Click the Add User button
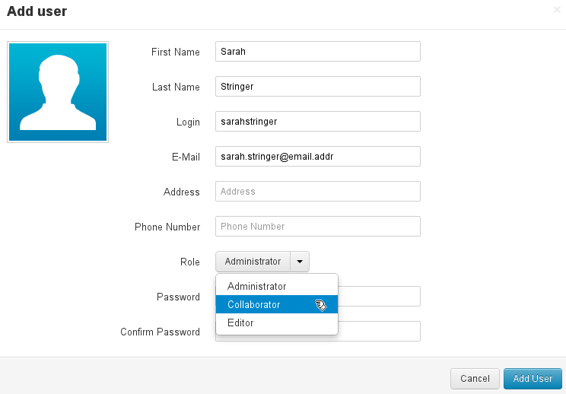 [533, 379]
